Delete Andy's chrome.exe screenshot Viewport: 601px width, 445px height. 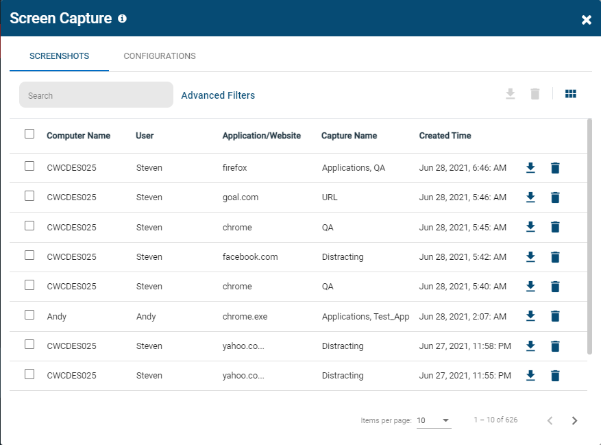coord(555,316)
